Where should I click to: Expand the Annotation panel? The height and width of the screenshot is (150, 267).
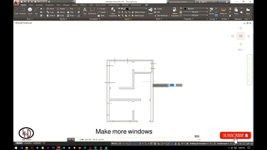pos(95,19)
